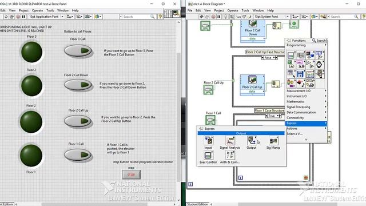The image size is (366, 206).
Task: Click Floor 1 Call terminal on diagram
Action: click(210, 120)
